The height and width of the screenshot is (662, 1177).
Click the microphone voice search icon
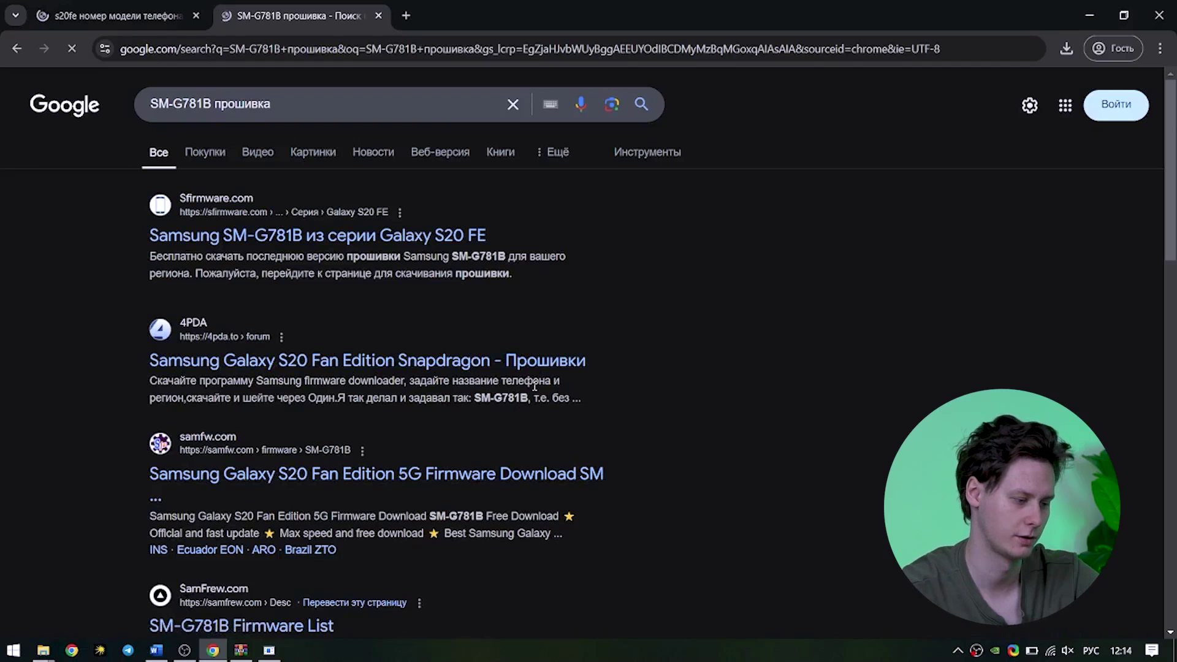(581, 104)
